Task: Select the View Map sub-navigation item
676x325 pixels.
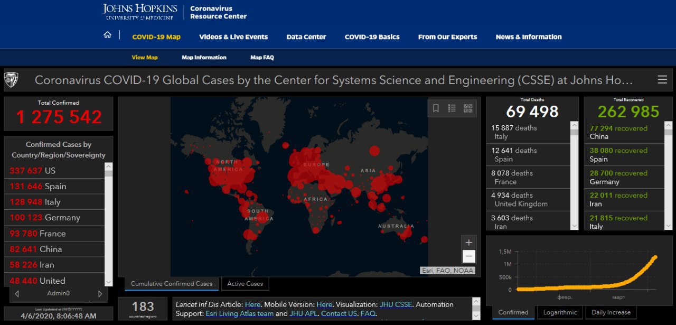Action: click(145, 58)
